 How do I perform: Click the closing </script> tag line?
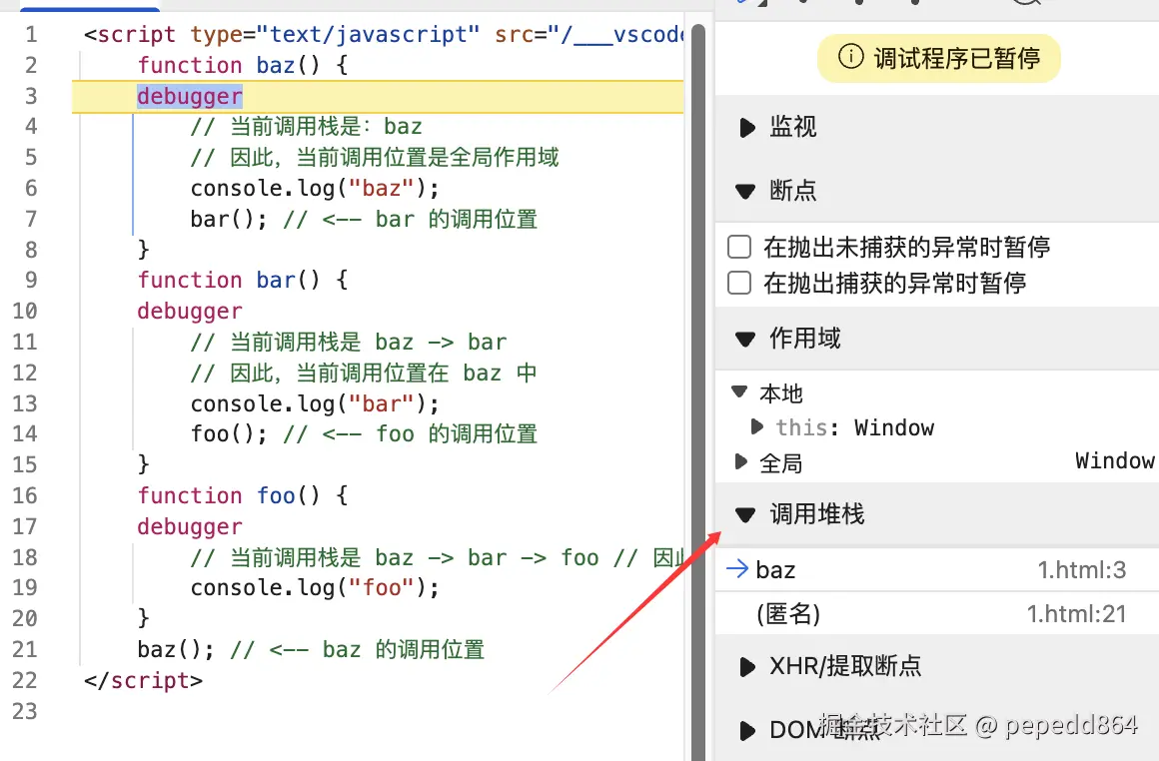point(143,680)
